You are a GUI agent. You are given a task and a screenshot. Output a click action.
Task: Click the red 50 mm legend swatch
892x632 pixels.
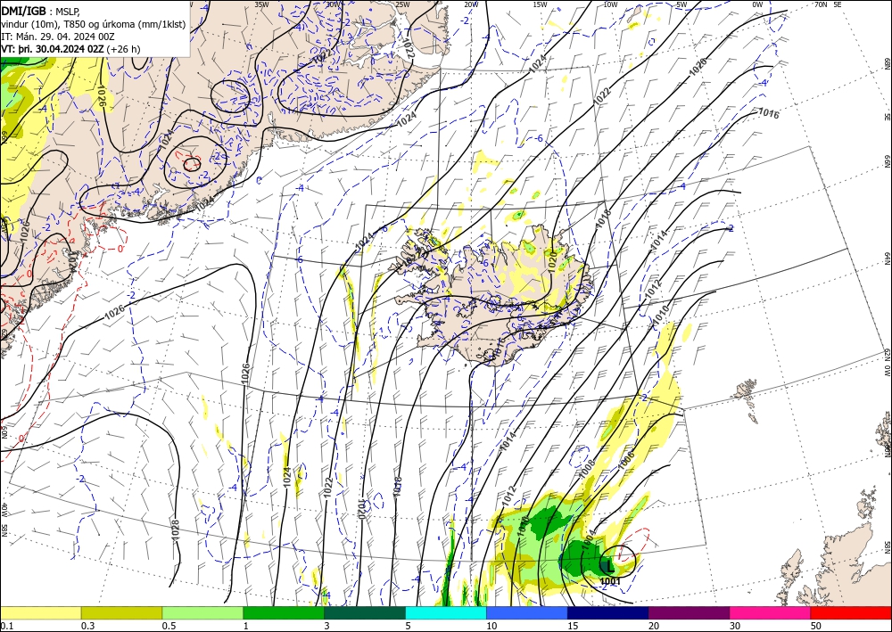coord(851,613)
